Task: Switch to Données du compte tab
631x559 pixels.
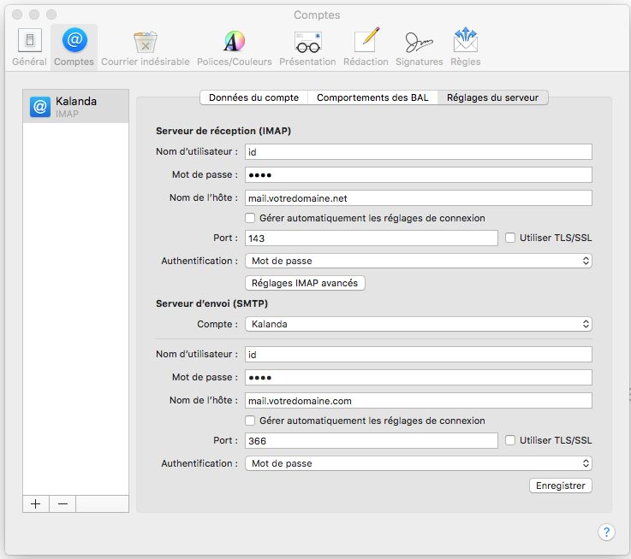Action: 254,97
